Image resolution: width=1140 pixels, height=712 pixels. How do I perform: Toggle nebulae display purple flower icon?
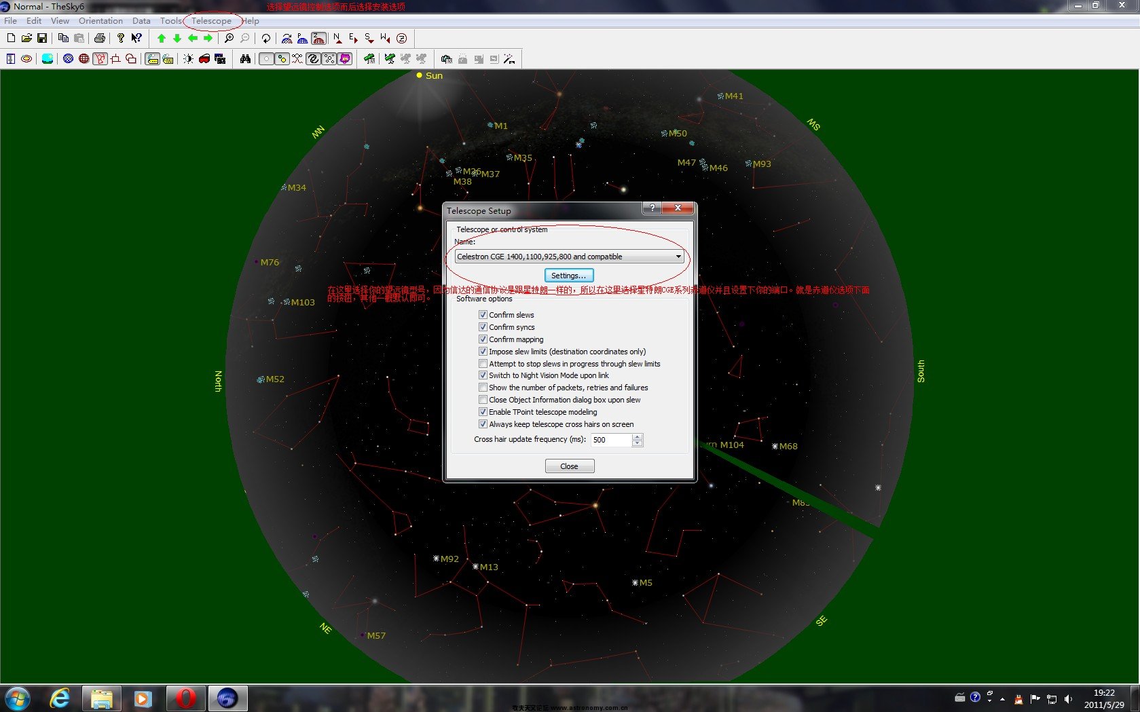point(345,58)
